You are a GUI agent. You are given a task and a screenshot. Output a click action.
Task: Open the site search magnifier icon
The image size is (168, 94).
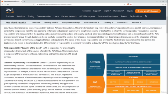pos(146,16)
